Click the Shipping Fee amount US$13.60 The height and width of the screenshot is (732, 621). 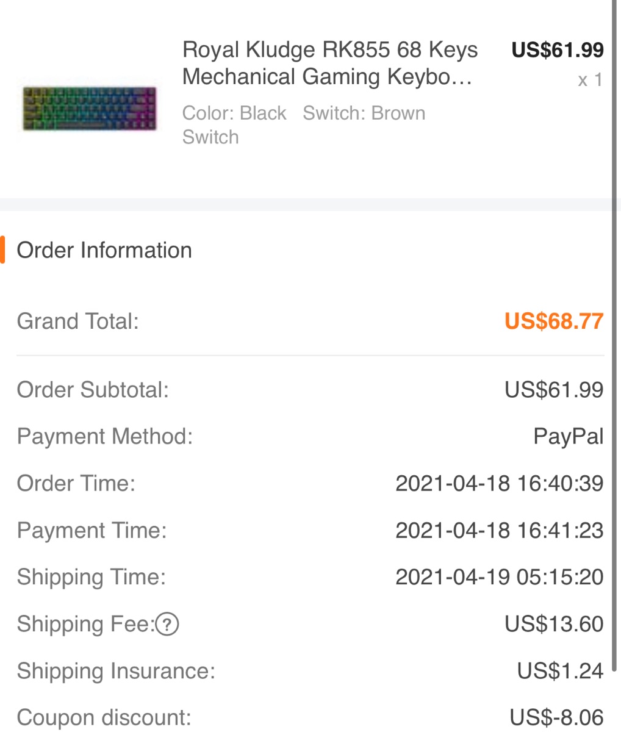click(x=554, y=624)
